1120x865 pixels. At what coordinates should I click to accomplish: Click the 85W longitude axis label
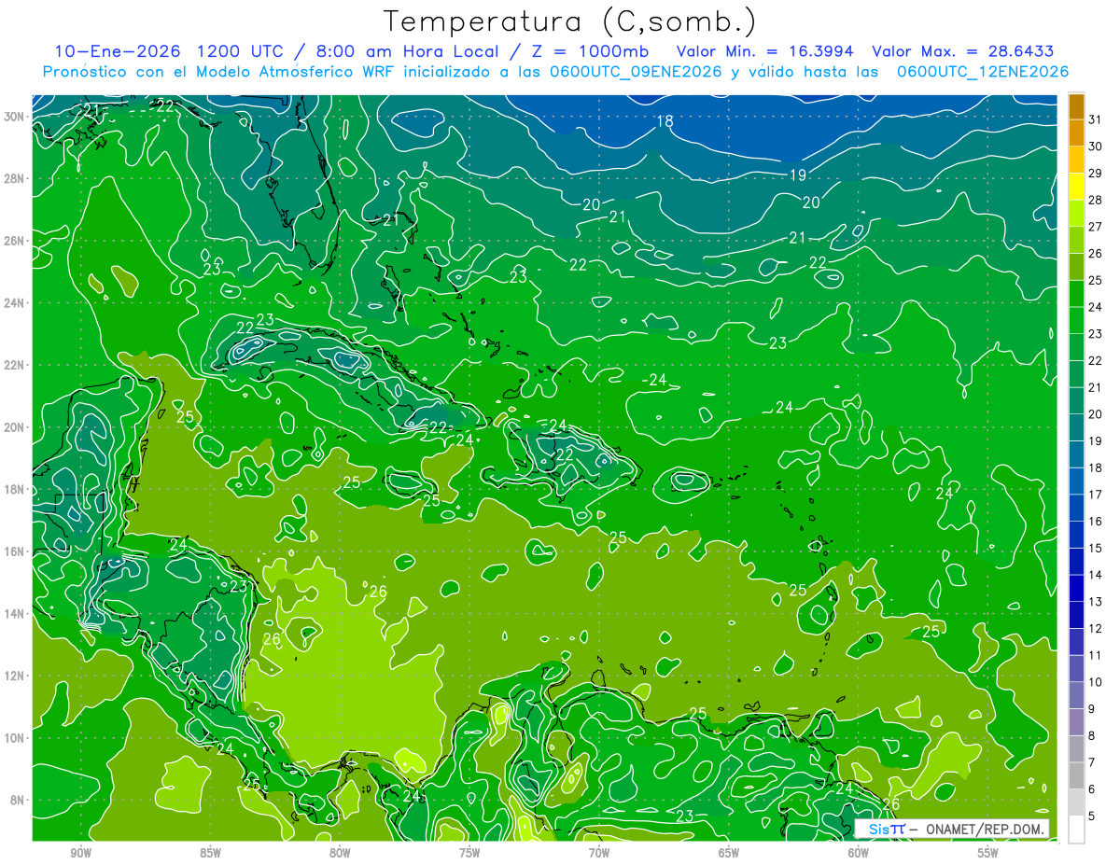(x=211, y=853)
